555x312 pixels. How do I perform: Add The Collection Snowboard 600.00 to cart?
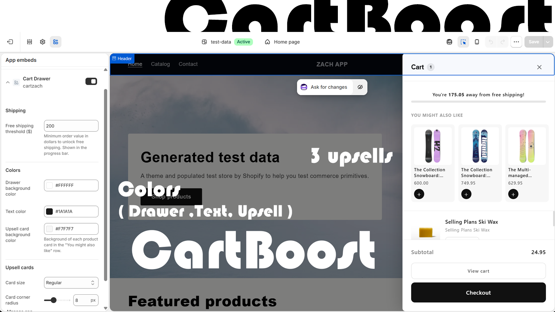click(419, 194)
